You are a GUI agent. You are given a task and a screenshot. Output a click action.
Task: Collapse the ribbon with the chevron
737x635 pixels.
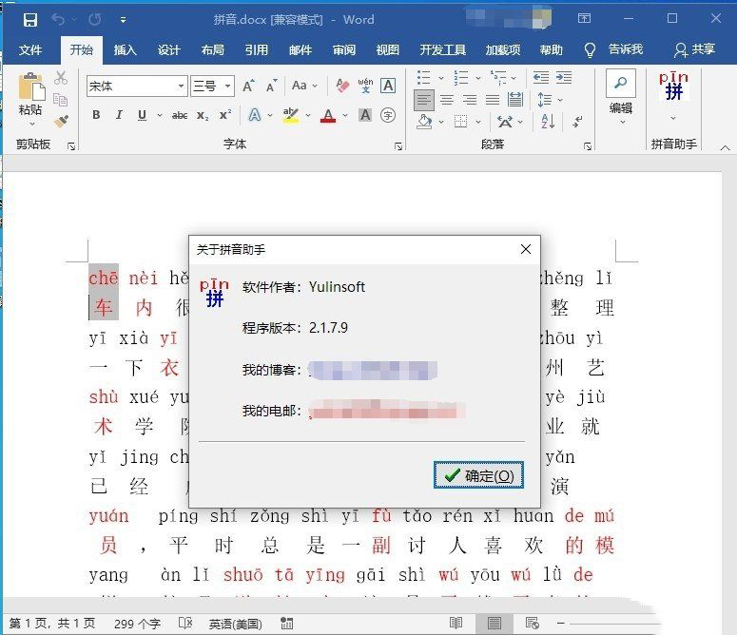726,148
